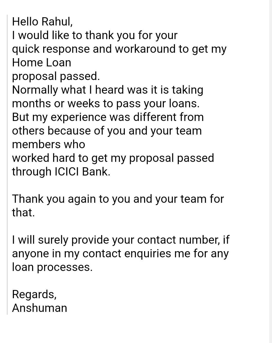Image resolution: width=272 pixels, height=343 pixels.
Task: Click the line starting with "proposal passed."
Action: coord(56,76)
